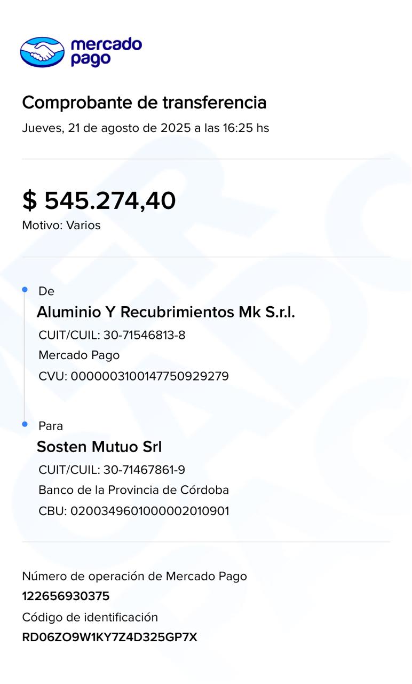Select the Comprobante de transferencia heading
412x684 pixels.
[144, 102]
